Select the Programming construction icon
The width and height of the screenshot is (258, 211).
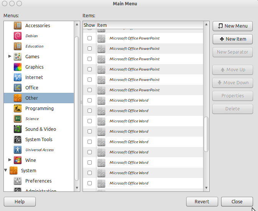pos(18,109)
